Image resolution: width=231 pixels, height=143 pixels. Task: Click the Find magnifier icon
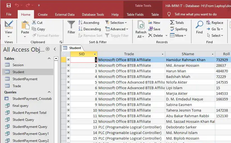click(x=199, y=25)
